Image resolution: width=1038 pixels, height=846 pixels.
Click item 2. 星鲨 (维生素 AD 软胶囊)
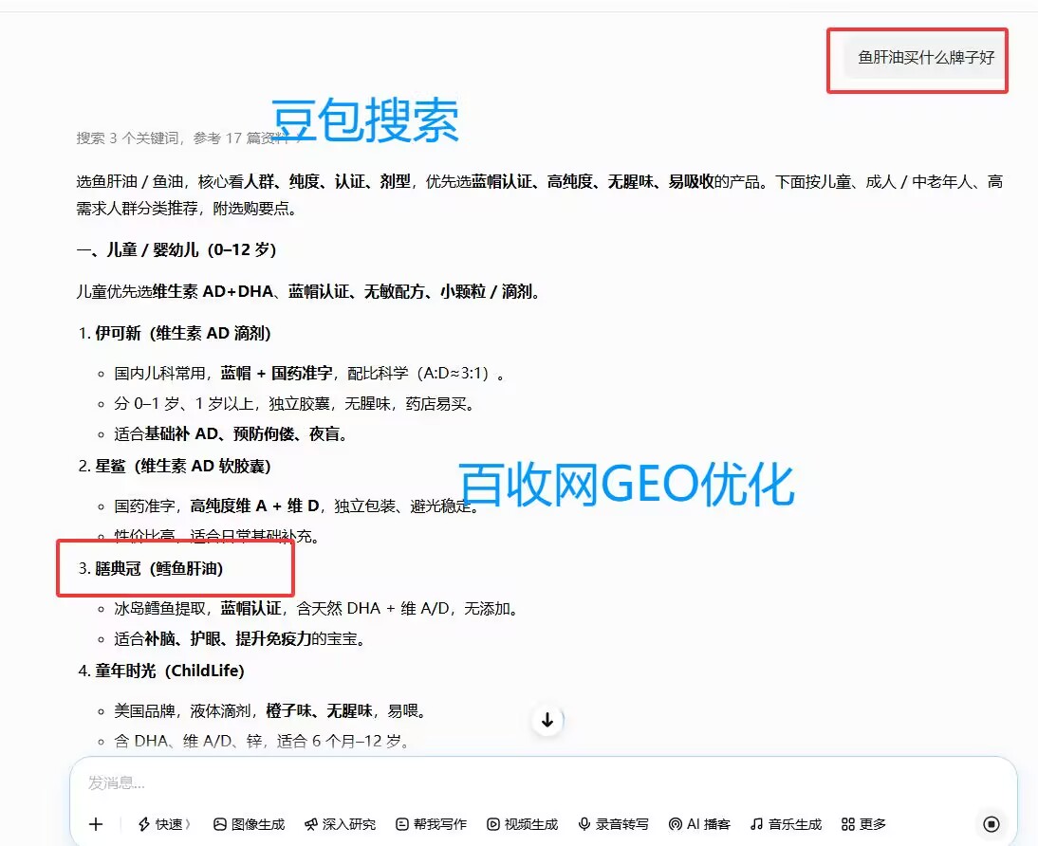(174, 466)
